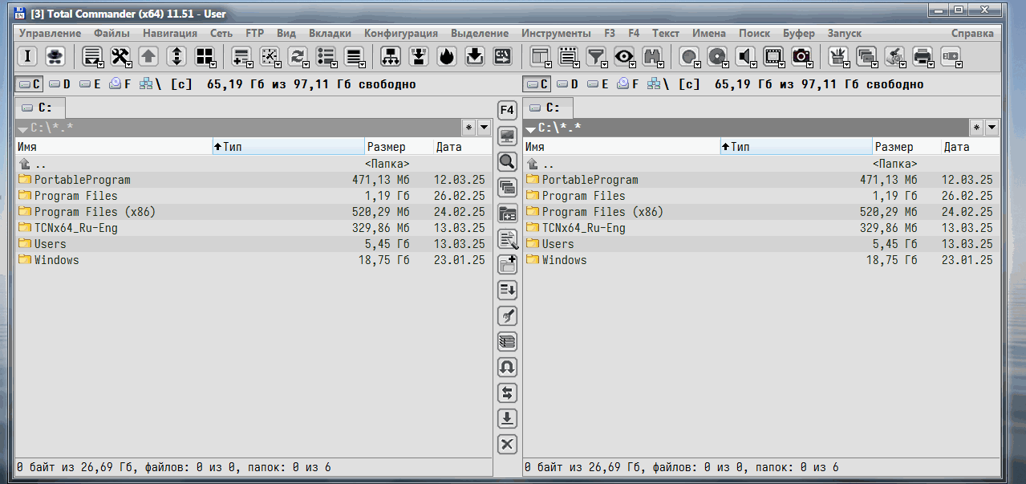This screenshot has height=484, width=1026.
Task: Click the X icon in the middle bar
Action: point(507,444)
